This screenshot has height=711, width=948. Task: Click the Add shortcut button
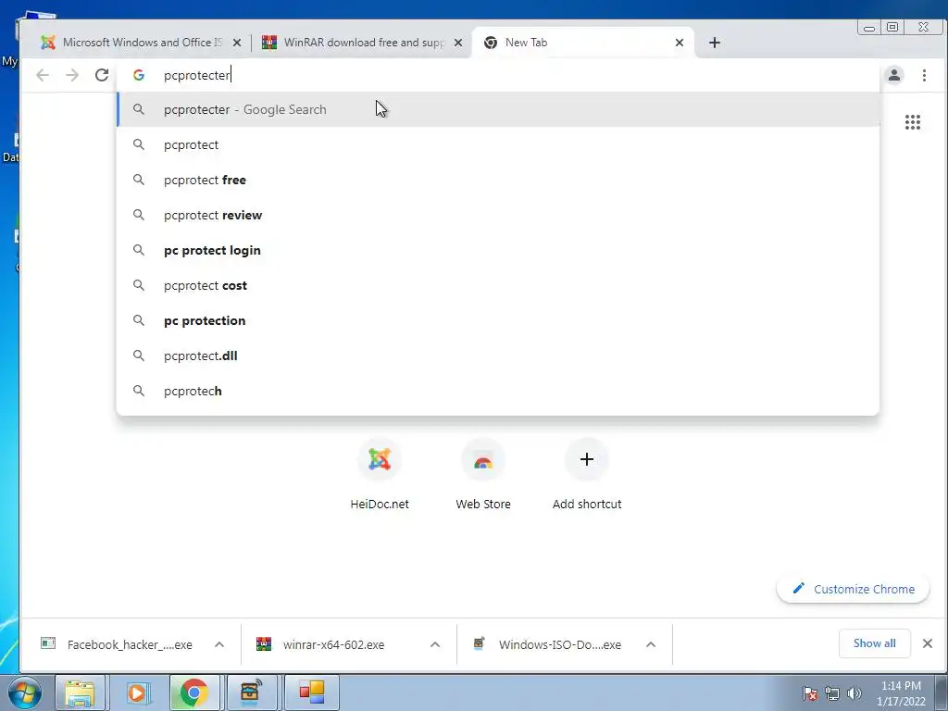pyautogui.click(x=586, y=475)
